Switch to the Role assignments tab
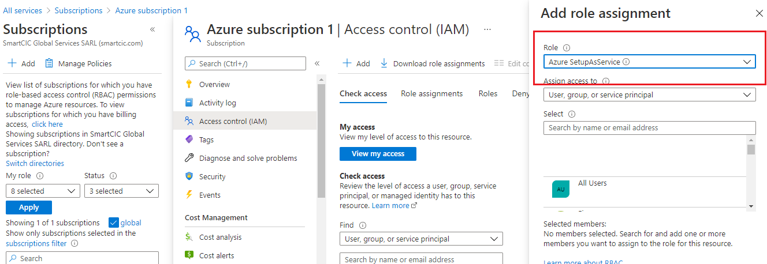The width and height of the screenshot is (767, 264). (431, 93)
